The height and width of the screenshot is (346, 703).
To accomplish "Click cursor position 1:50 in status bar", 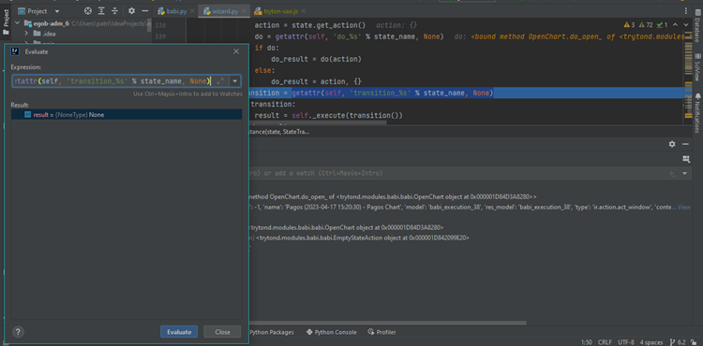I will [x=587, y=342].
